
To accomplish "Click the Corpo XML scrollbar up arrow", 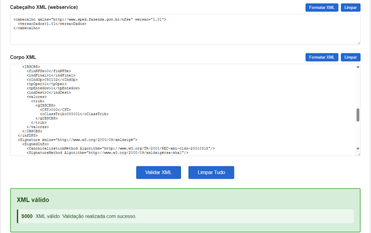I will pos(358,67).
